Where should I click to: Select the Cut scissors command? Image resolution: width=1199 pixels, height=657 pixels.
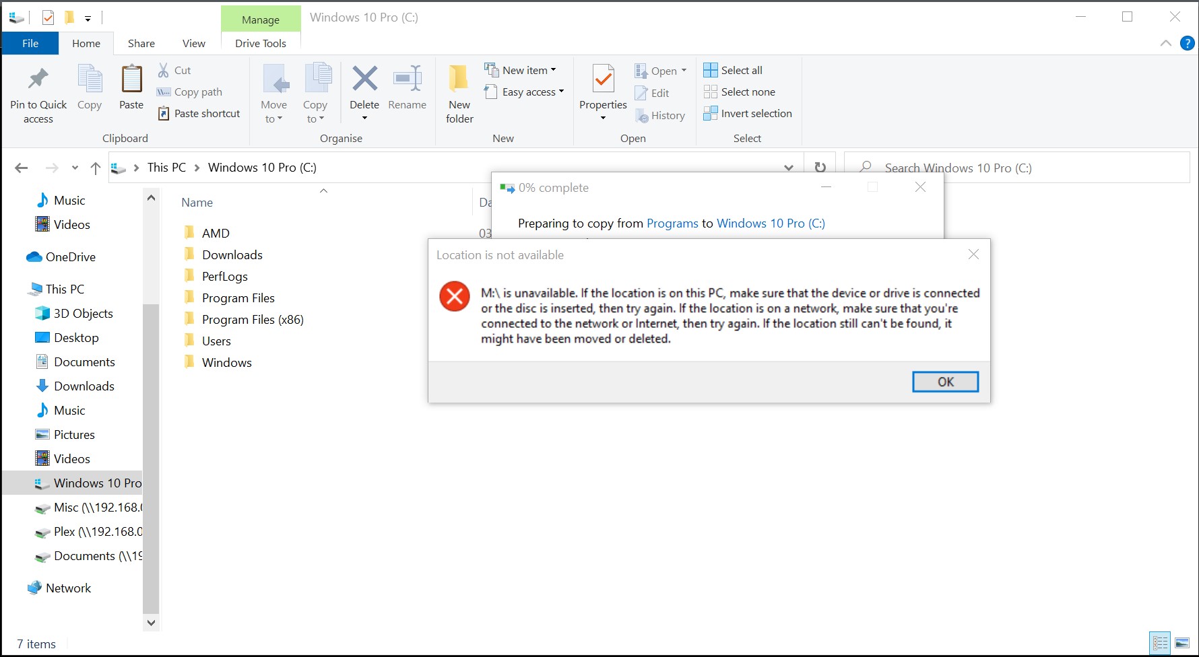pos(174,70)
